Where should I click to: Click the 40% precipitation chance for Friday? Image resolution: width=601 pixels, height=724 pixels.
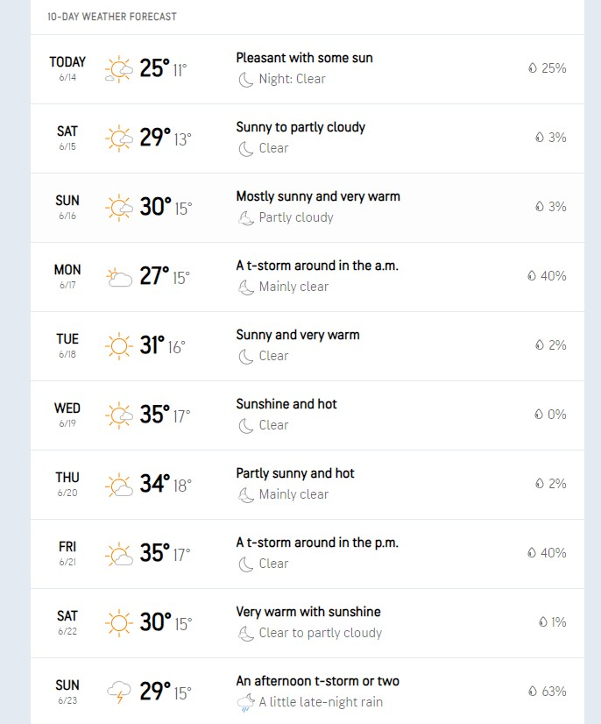553,553
